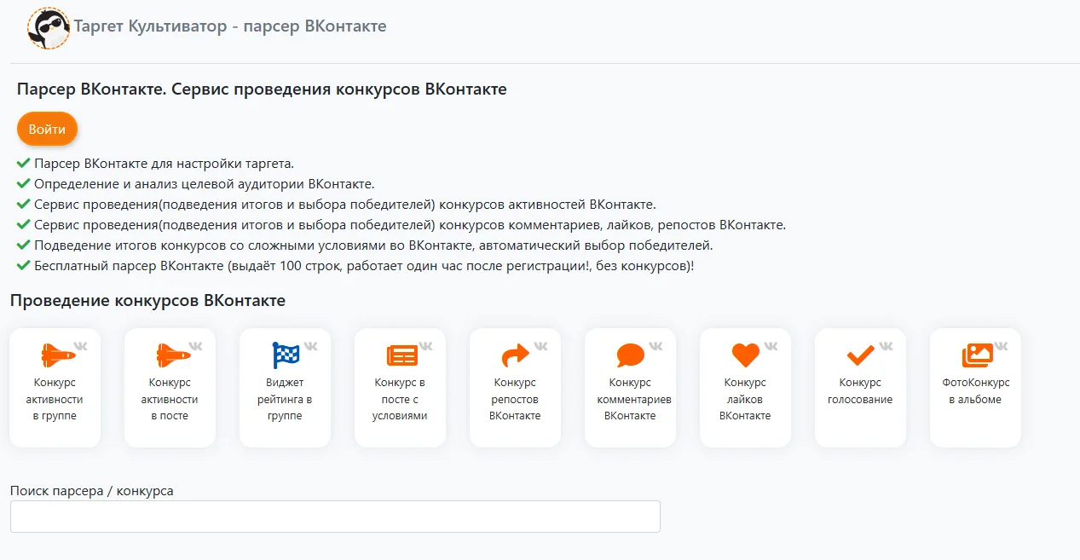Click the rocket icon for post activity contest
This screenshot has height=560, width=1080.
[173, 354]
